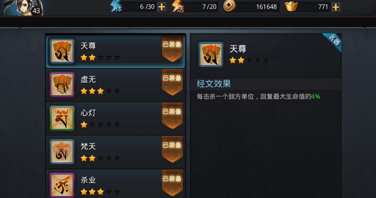Add gold ingots with the plus button
This screenshot has width=376, height=198.
tap(336, 7)
